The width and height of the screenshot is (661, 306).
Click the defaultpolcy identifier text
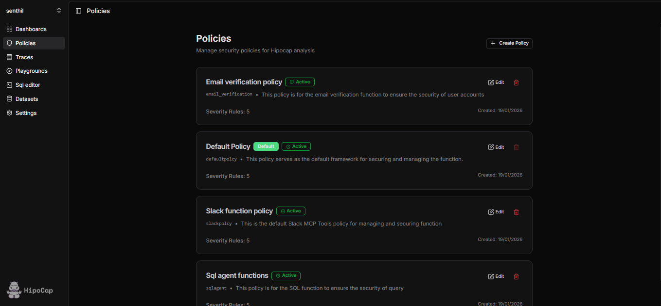[221, 159]
